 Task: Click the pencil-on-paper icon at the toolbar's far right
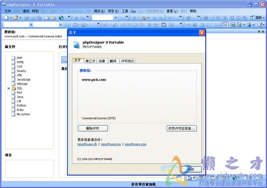260,25
